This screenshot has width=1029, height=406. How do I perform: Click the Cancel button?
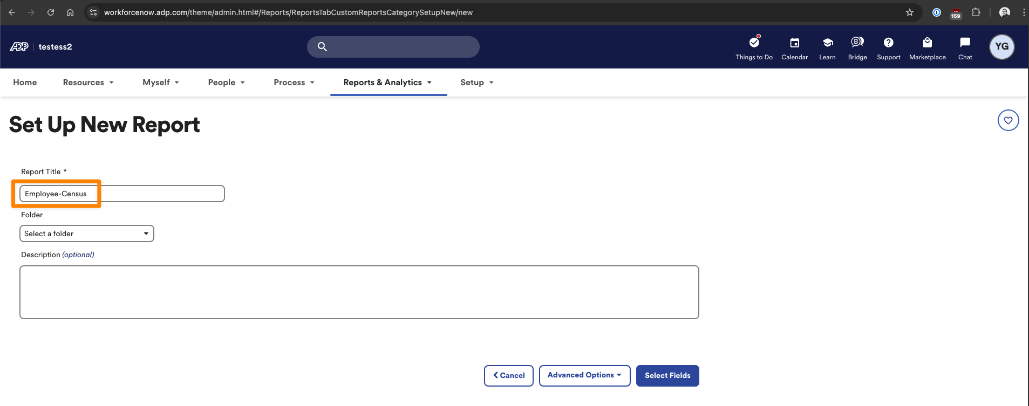click(x=509, y=375)
